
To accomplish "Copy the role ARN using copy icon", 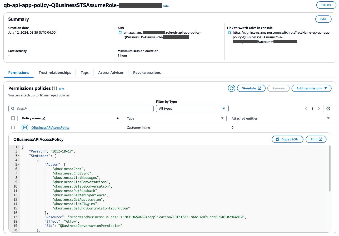I will [120, 33].
